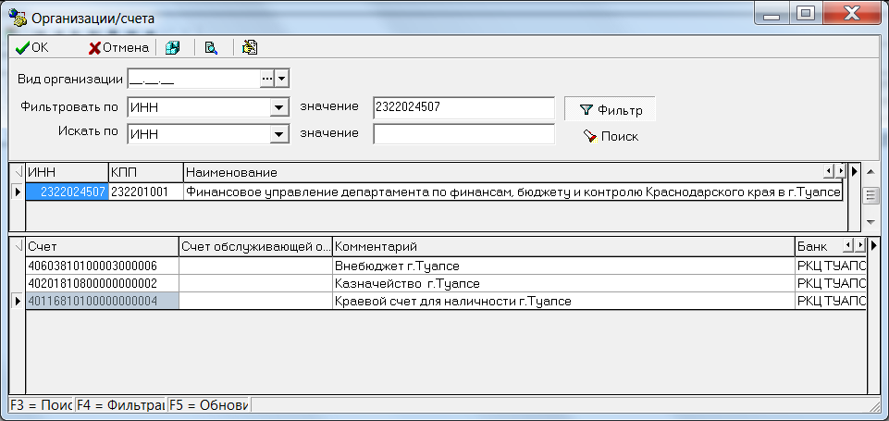
Task: Click the ellipsis button in Вид организации
Action: coord(267,80)
